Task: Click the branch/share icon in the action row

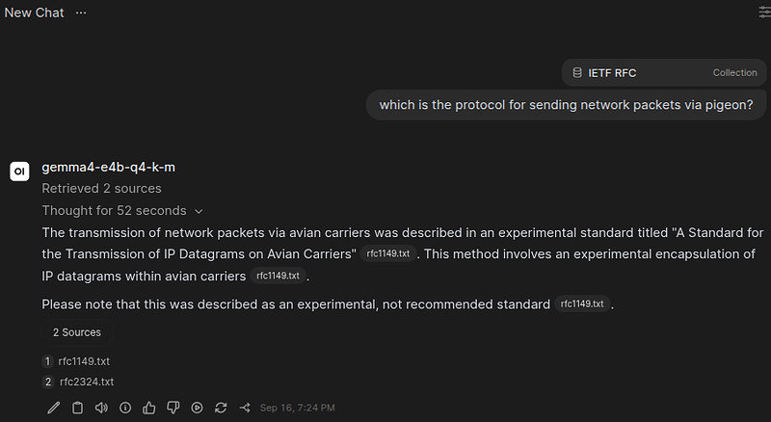Action: coord(245,408)
